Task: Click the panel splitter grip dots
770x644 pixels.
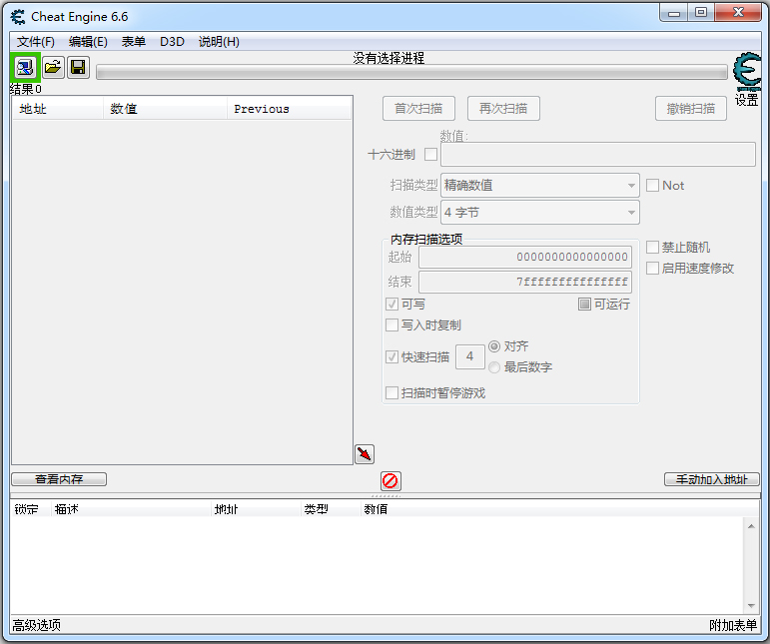Action: point(385,496)
